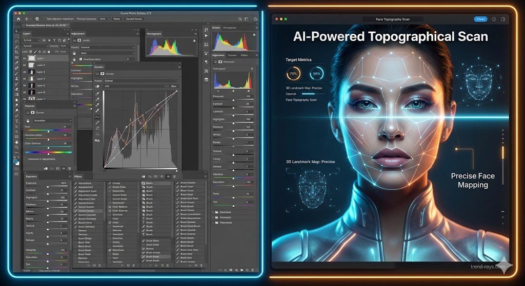Toggle visibility of Layer 5
This screenshot has width=525, height=286.
coord(24,85)
